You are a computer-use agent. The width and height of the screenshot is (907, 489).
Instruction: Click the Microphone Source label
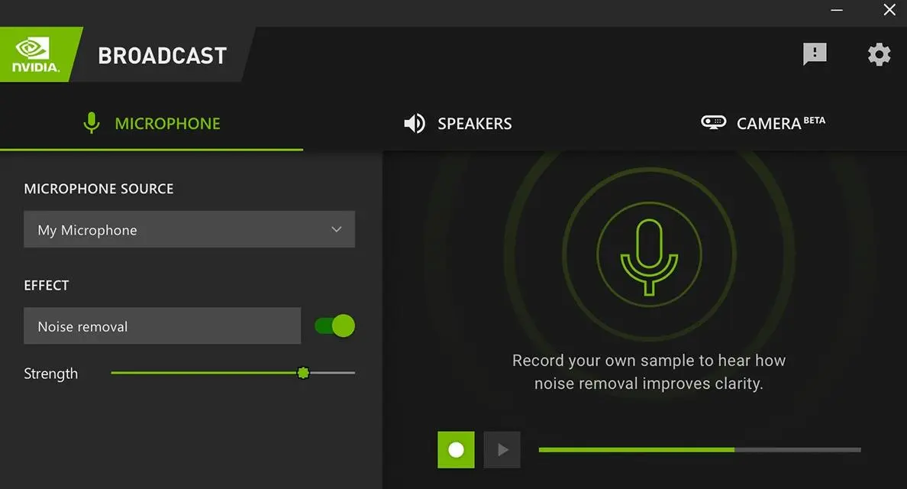pos(98,189)
